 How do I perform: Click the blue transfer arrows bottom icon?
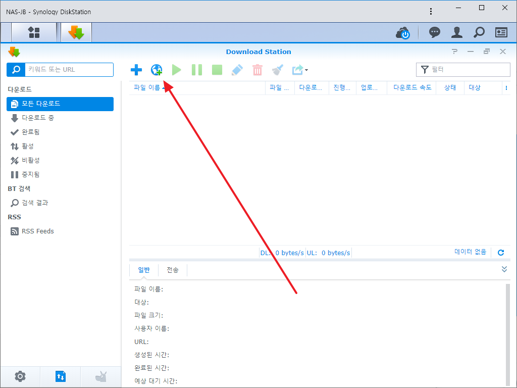pyautogui.click(x=61, y=376)
